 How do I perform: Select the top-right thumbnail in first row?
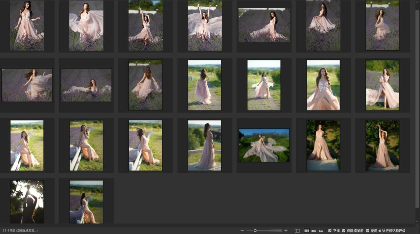pyautogui.click(x=382, y=26)
